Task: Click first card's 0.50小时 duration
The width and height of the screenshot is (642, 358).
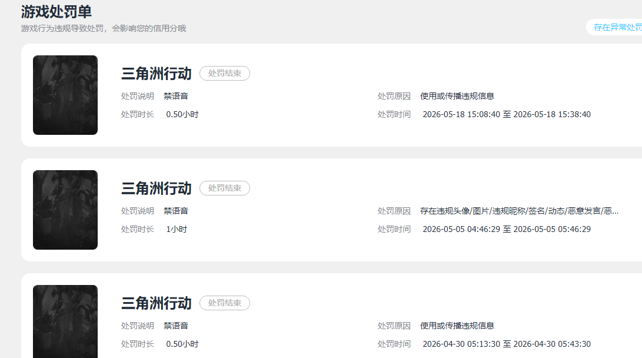Action: [182, 114]
